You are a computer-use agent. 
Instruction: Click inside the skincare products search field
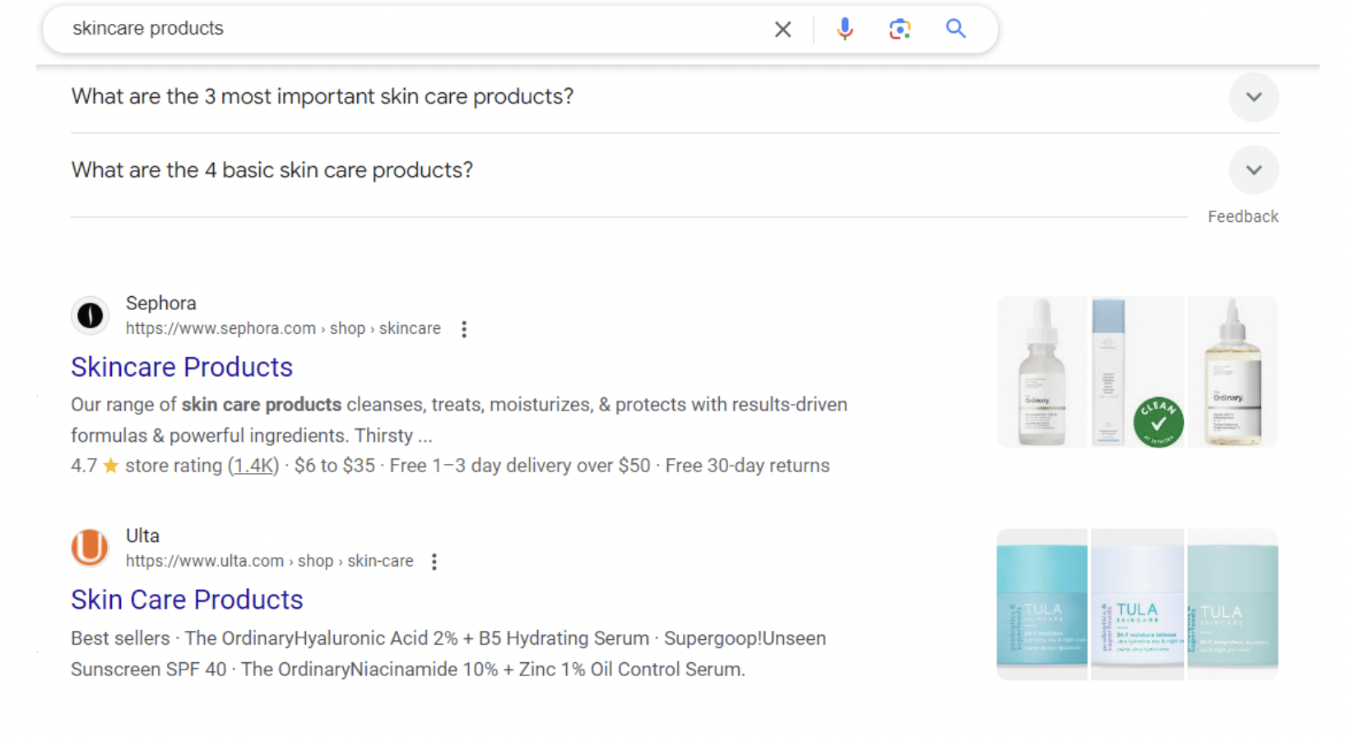[x=411, y=29]
